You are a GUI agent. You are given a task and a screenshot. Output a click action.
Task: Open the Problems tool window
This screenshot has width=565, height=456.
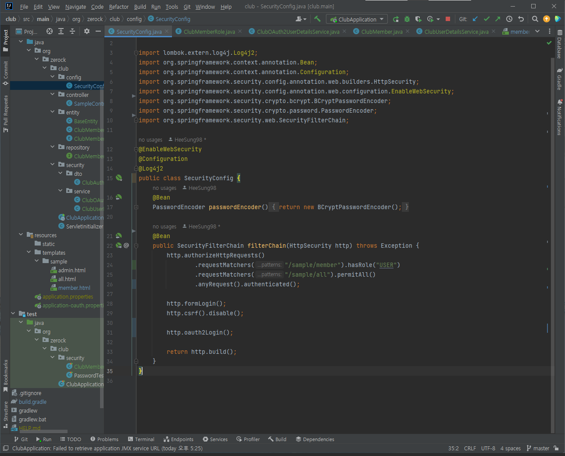point(104,439)
